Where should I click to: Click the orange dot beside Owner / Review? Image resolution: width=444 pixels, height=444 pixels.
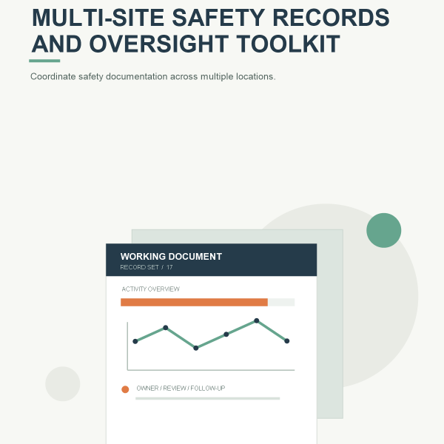point(125,389)
